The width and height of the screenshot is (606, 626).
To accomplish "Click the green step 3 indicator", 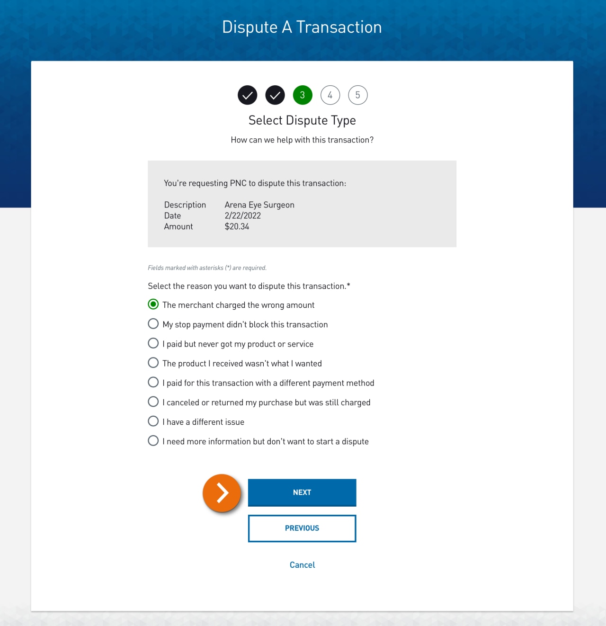I will click(x=302, y=95).
